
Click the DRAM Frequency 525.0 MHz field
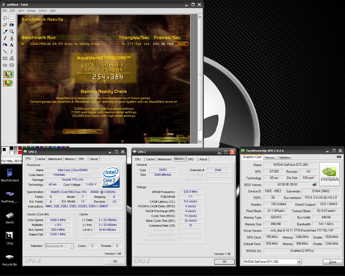191,192
